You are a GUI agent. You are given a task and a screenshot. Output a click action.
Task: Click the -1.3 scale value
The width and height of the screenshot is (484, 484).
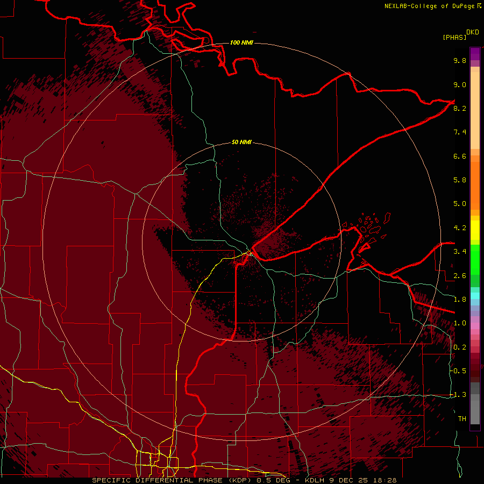click(x=458, y=395)
